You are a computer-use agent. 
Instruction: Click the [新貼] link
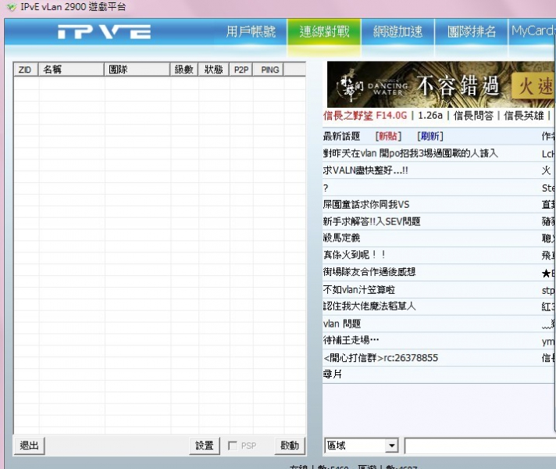388,136
